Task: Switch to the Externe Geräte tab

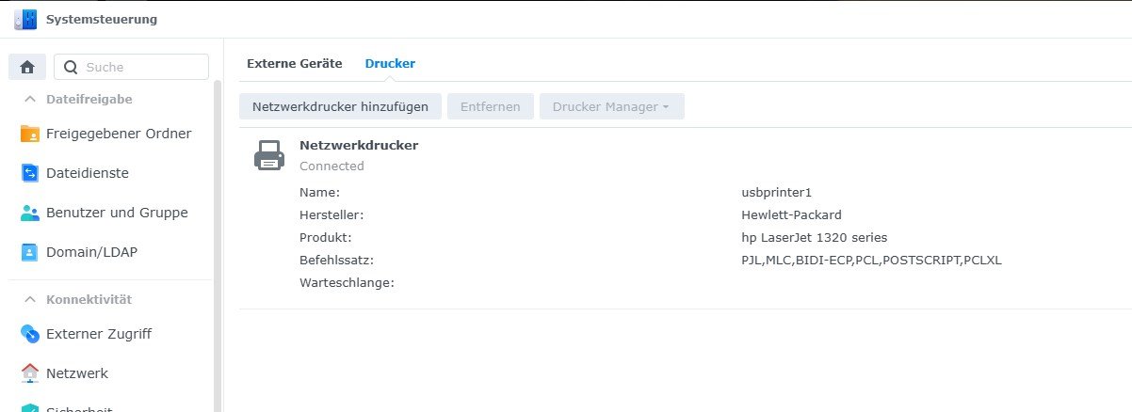Action: pos(294,64)
